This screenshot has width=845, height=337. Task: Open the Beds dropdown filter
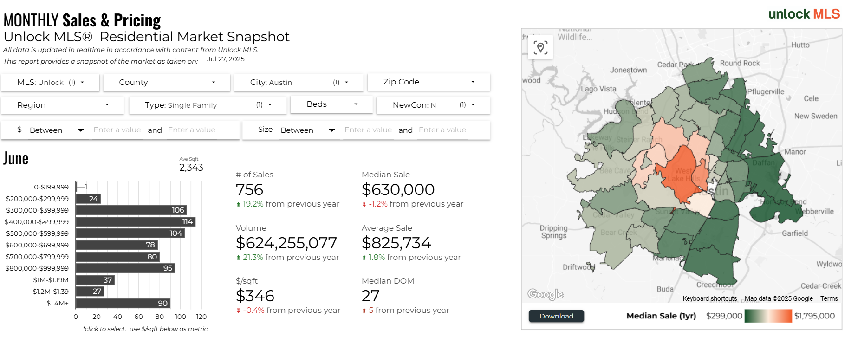coord(331,104)
